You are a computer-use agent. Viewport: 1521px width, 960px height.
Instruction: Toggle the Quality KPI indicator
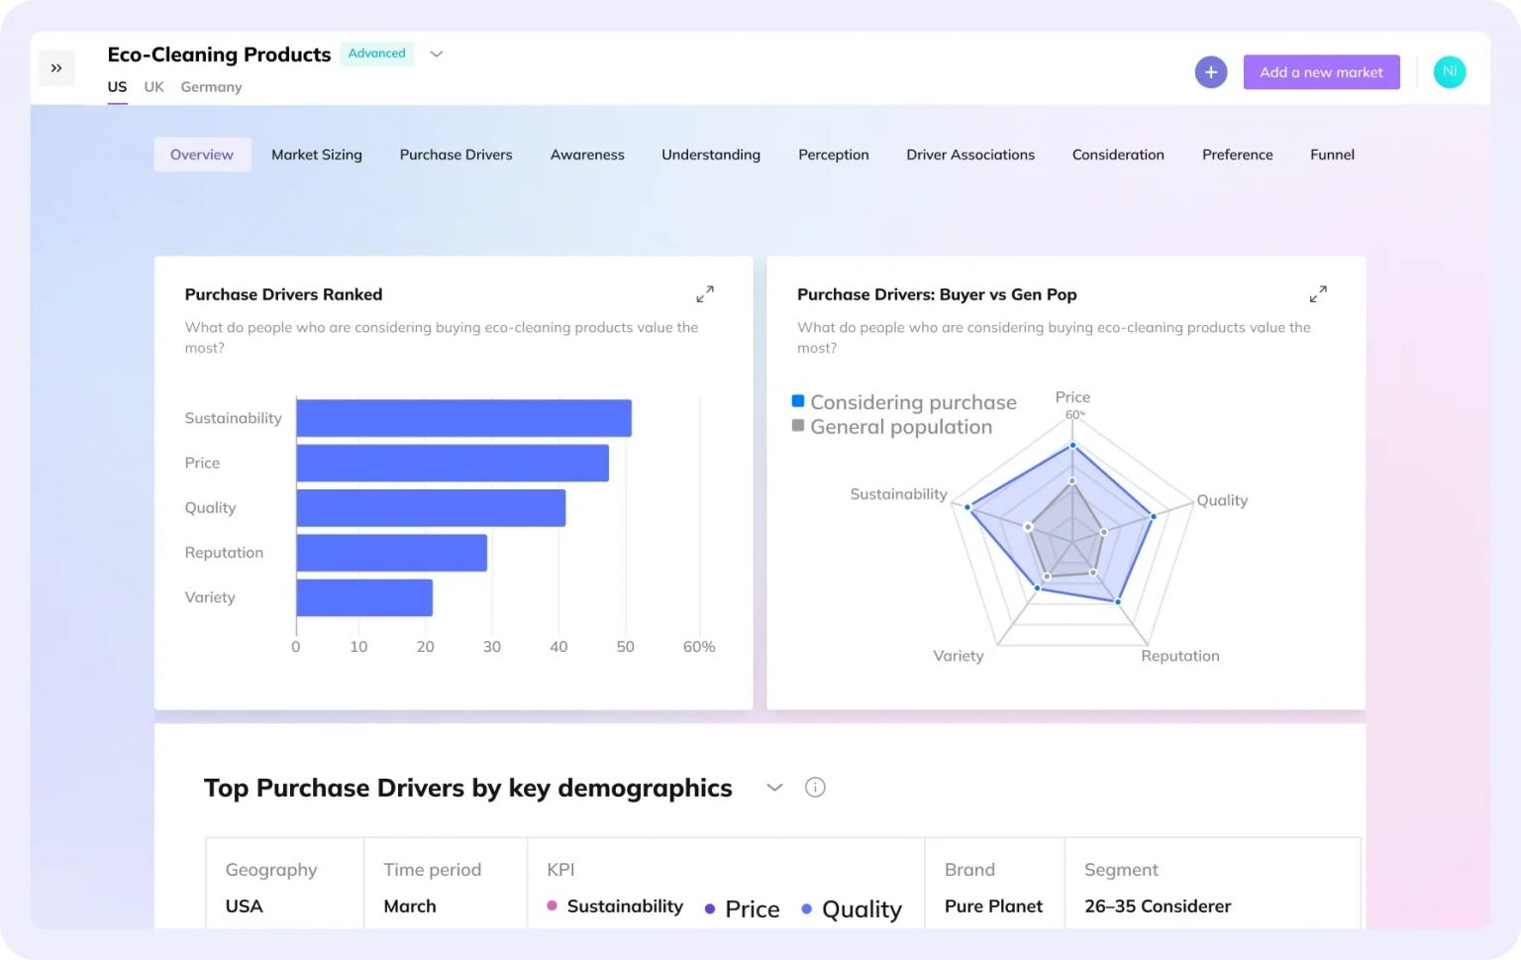806,908
